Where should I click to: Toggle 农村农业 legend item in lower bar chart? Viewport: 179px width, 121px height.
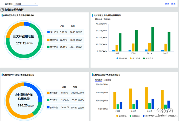pos(135,116)
